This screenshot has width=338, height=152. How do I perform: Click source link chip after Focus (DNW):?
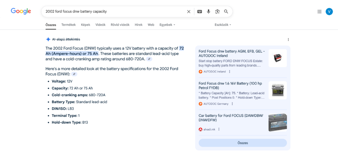(x=74, y=74)
